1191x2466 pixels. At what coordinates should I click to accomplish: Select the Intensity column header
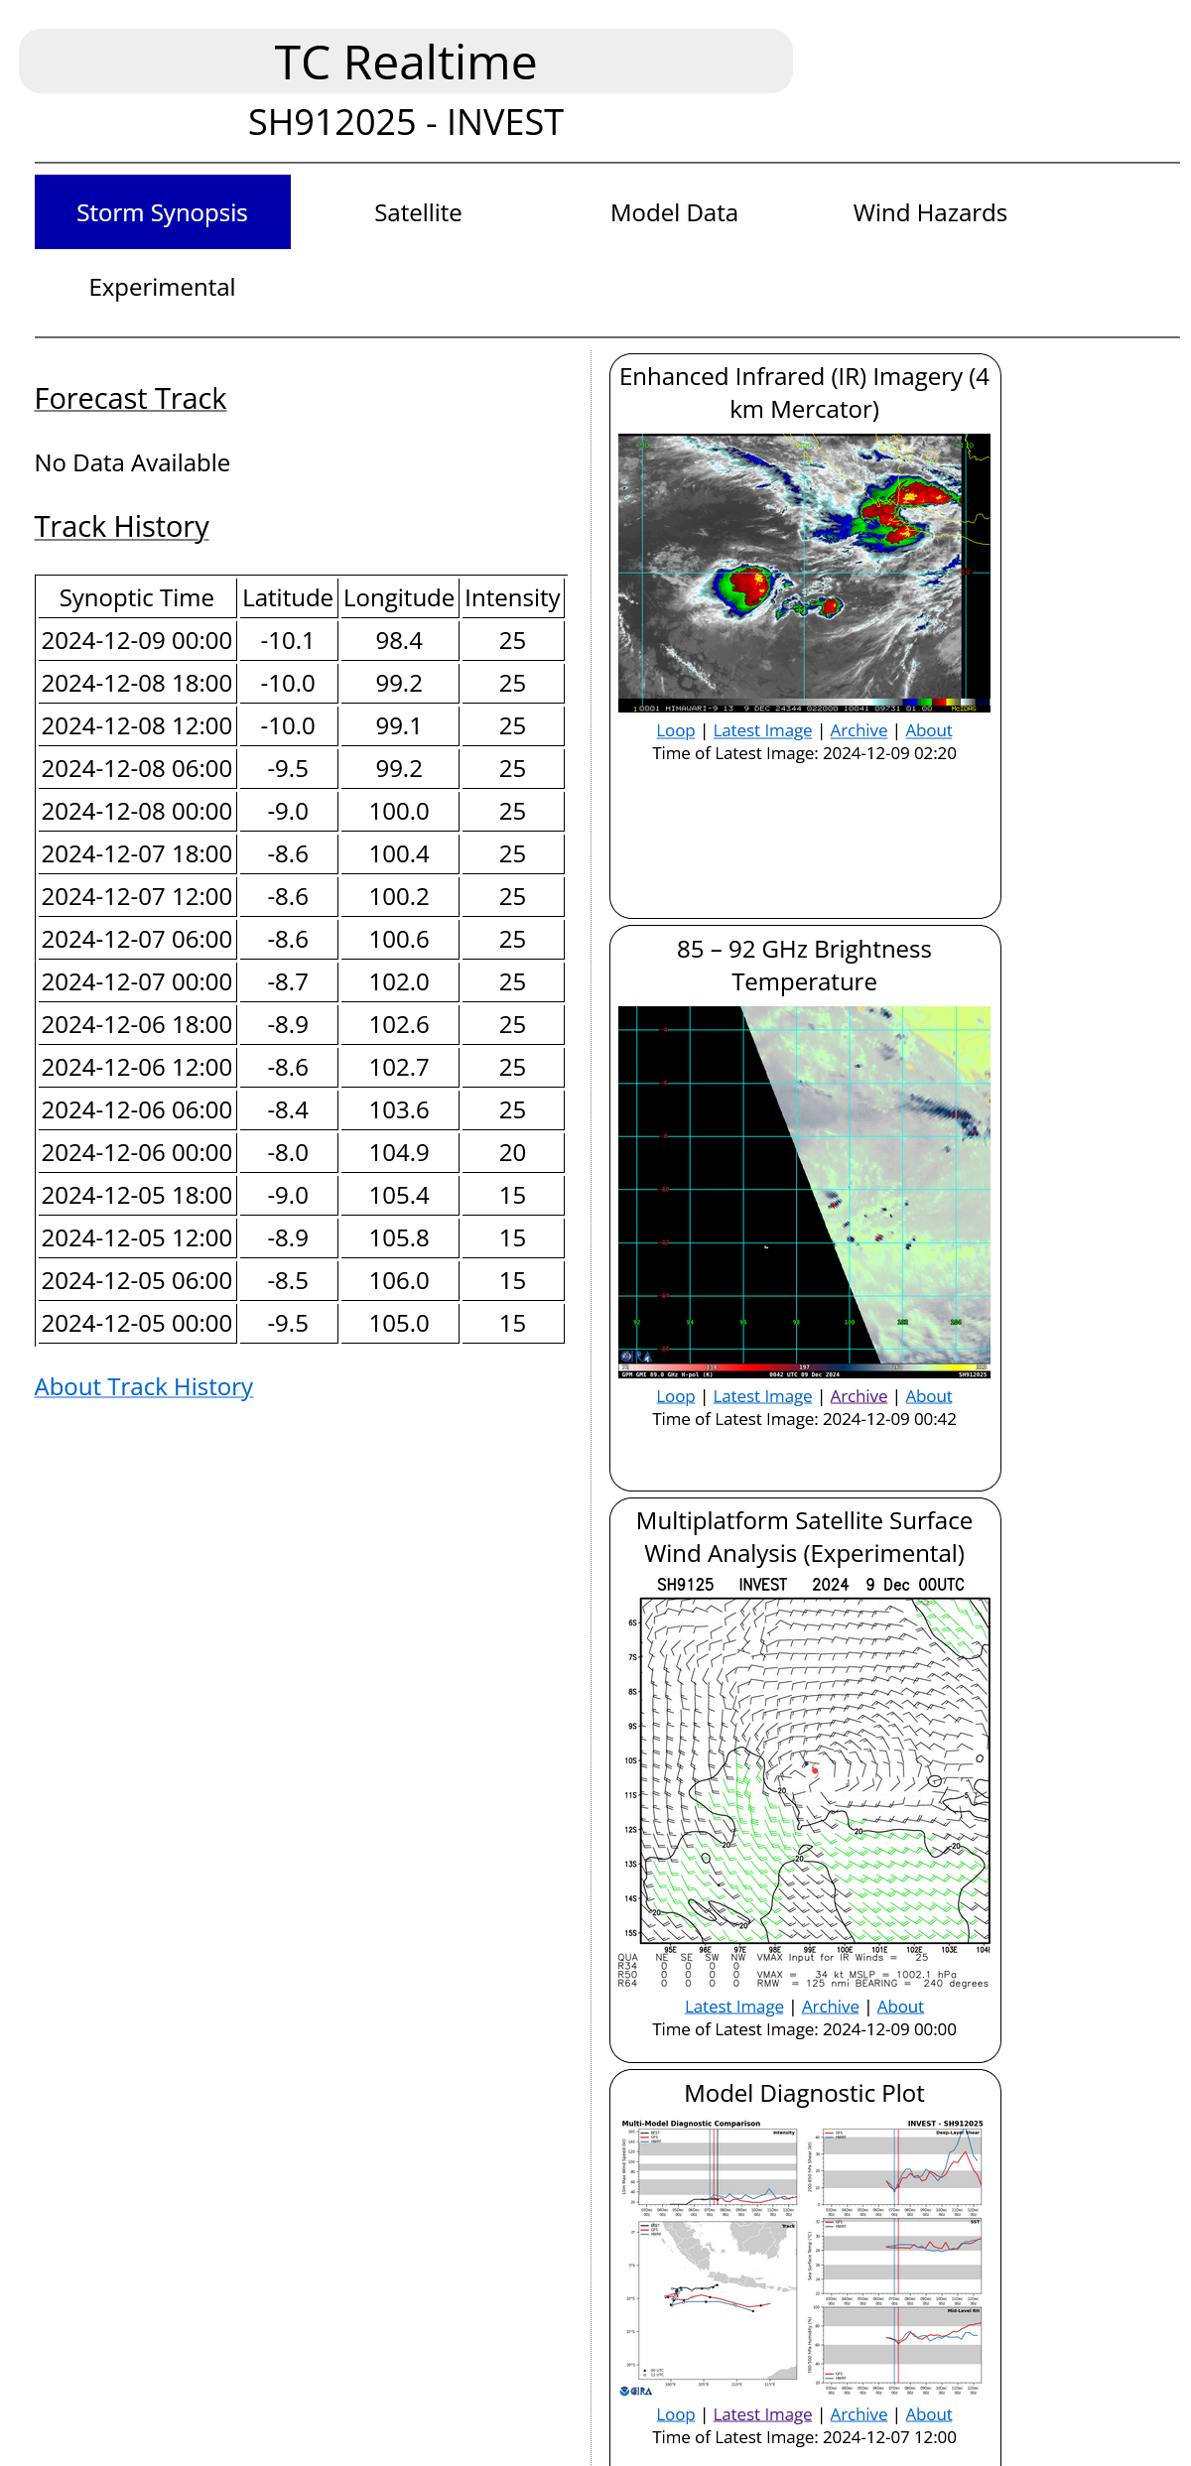click(x=512, y=597)
